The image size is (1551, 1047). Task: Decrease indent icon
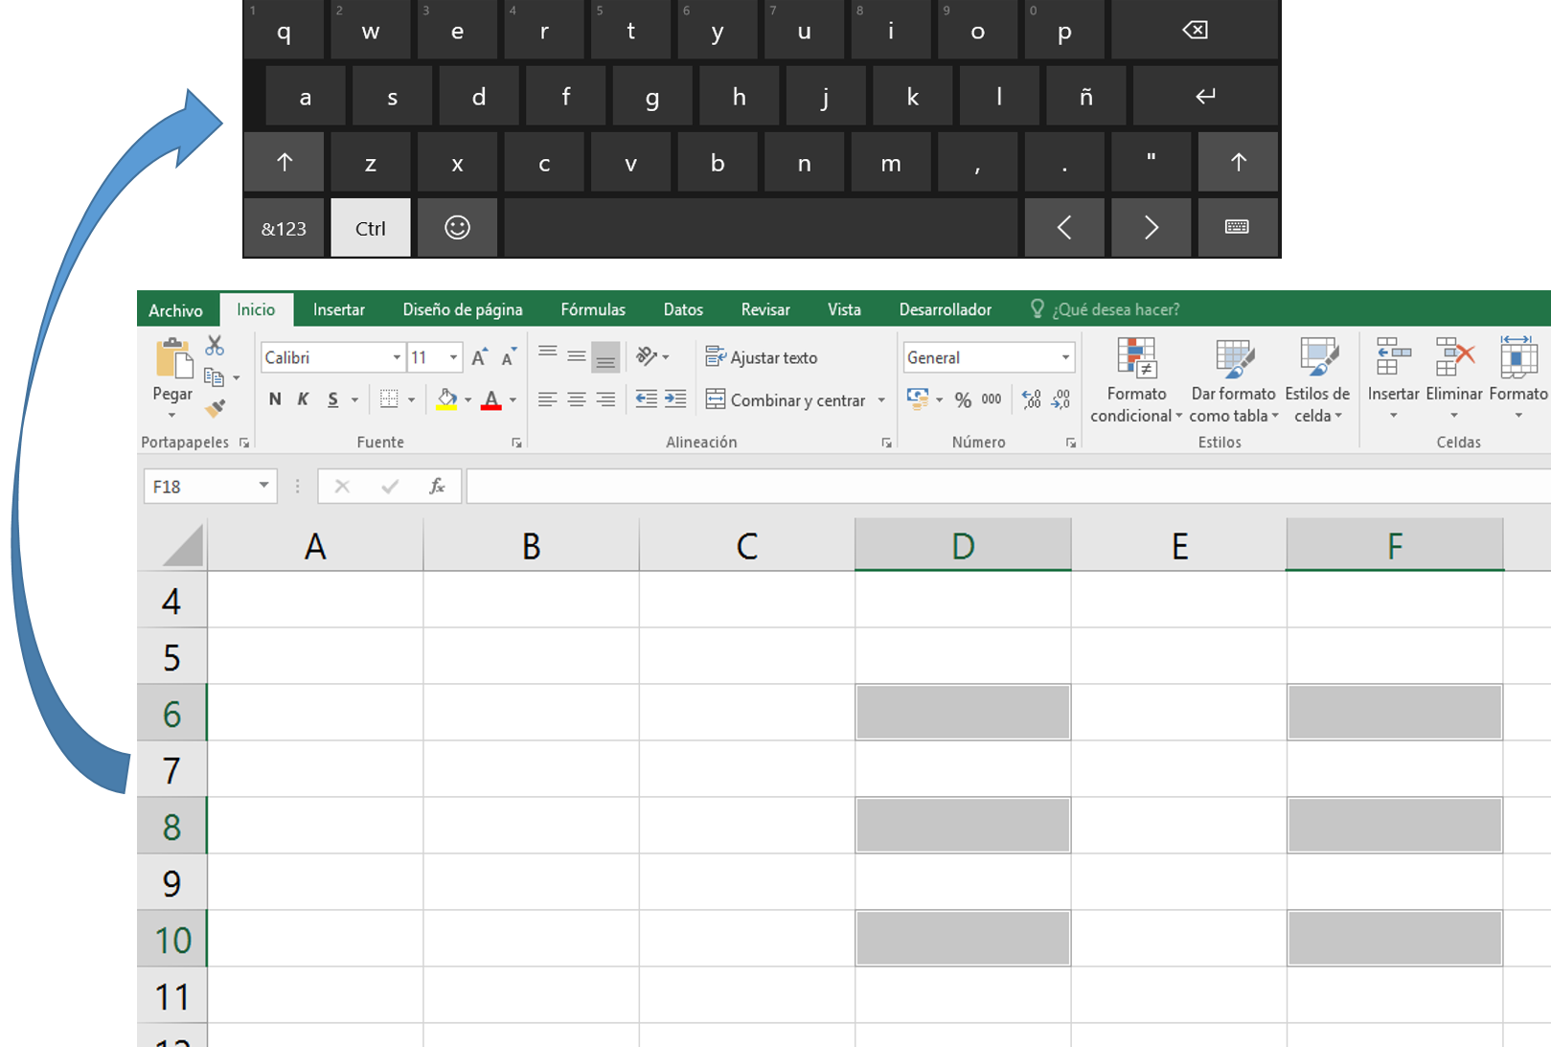[647, 399]
